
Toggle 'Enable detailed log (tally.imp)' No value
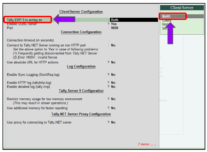coord(113,87)
